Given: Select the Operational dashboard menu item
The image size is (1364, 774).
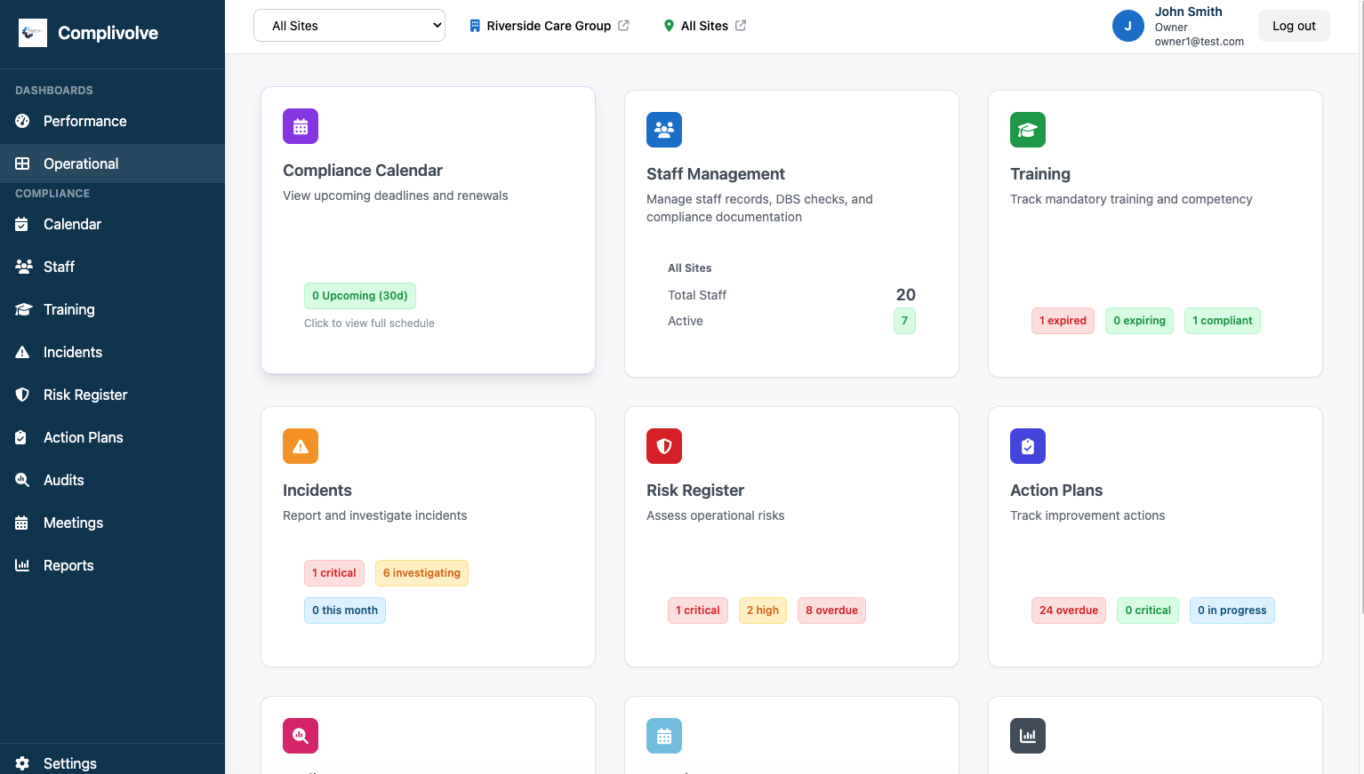Looking at the screenshot, I should point(81,164).
